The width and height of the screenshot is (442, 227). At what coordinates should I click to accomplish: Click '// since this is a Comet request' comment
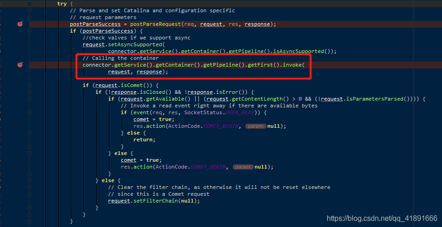tap(159, 194)
